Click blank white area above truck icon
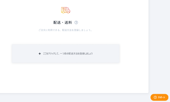Screen dimensions: 170x102 [66, 3]
